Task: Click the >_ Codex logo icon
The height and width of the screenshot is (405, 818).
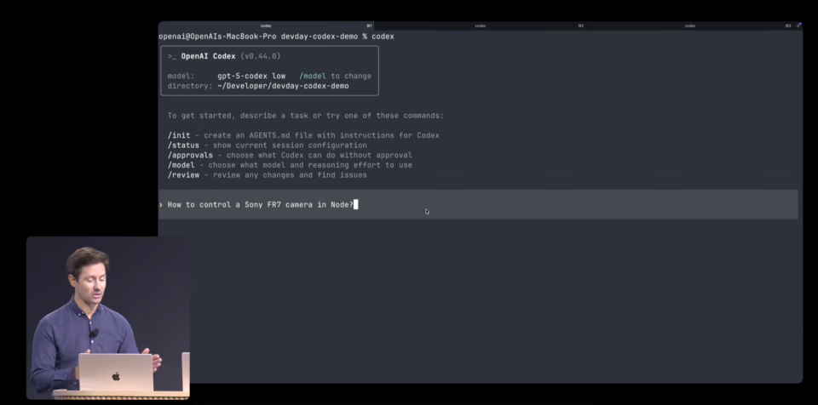Action: 171,56
